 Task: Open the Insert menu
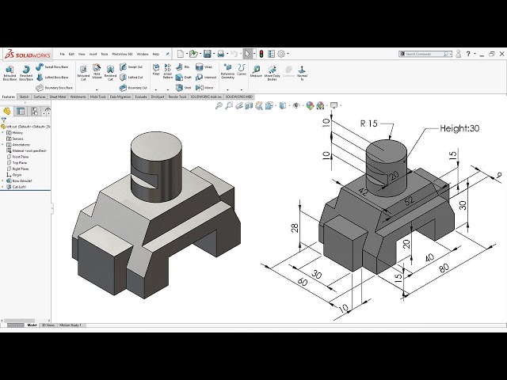(93, 55)
